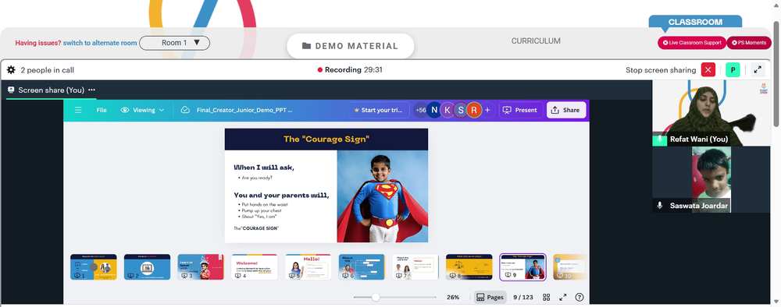Select slide thumbnail 8
This screenshot has height=307, width=781.
469,267
